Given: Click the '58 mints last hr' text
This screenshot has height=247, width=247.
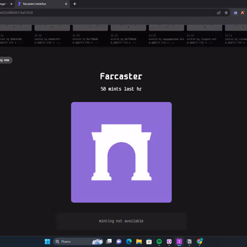Looking at the screenshot, I should tap(121, 89).
